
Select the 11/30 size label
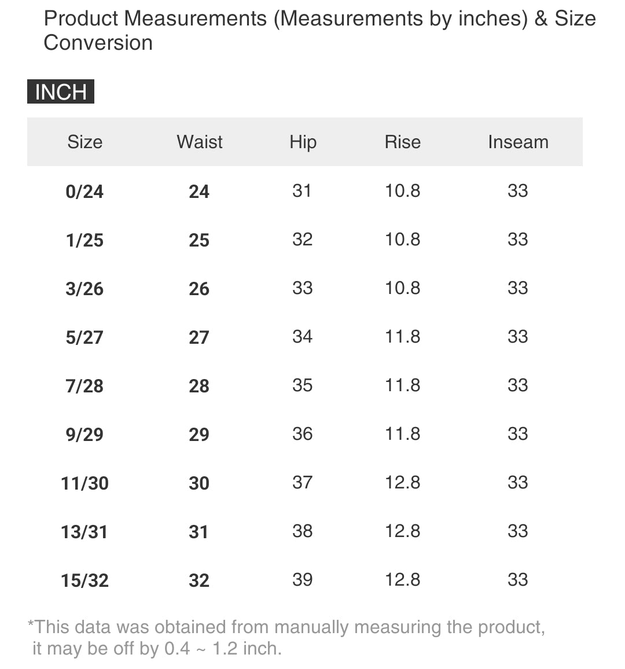[x=84, y=483]
